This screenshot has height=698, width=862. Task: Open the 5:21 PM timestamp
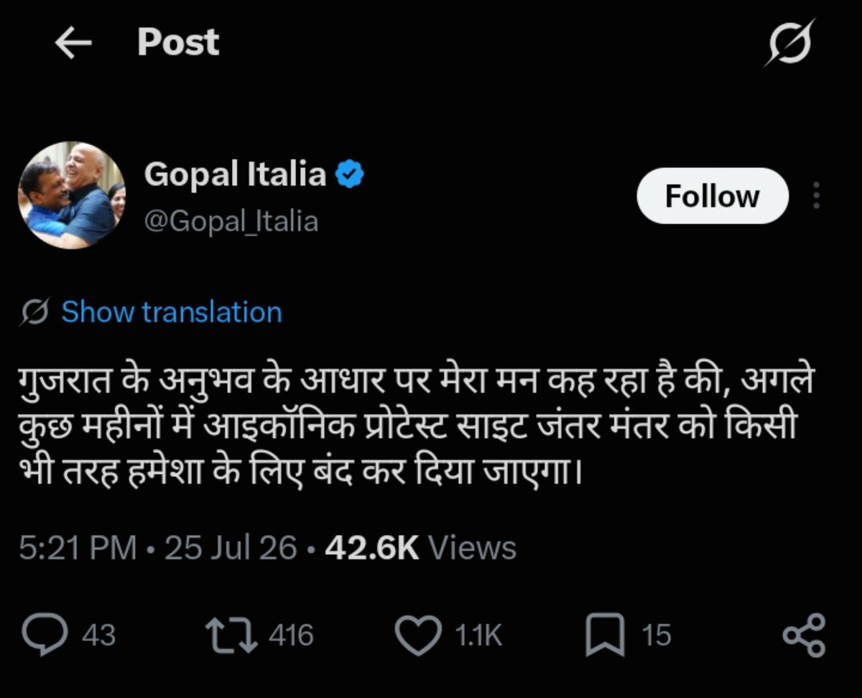[x=78, y=549]
